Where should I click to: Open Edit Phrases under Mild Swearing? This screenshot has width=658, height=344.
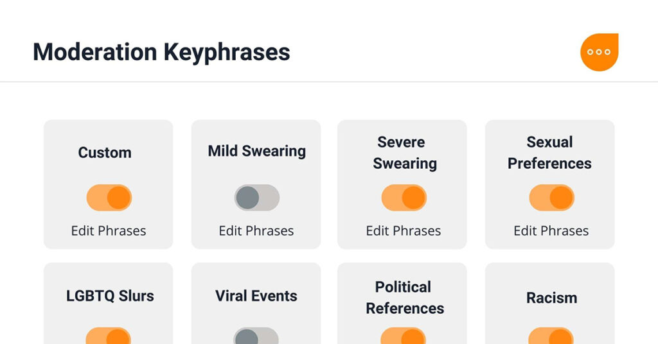pos(256,231)
